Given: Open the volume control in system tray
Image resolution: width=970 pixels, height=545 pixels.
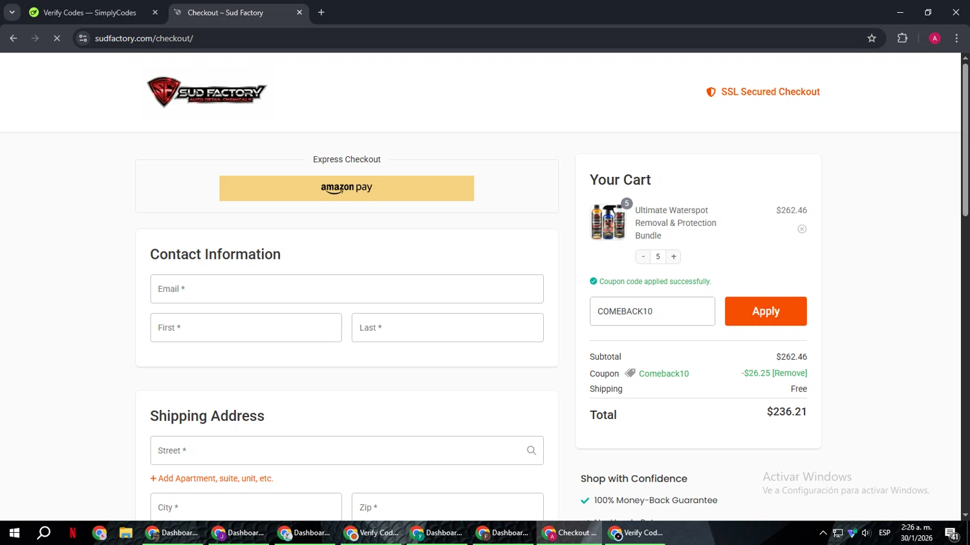Looking at the screenshot, I should point(866,533).
